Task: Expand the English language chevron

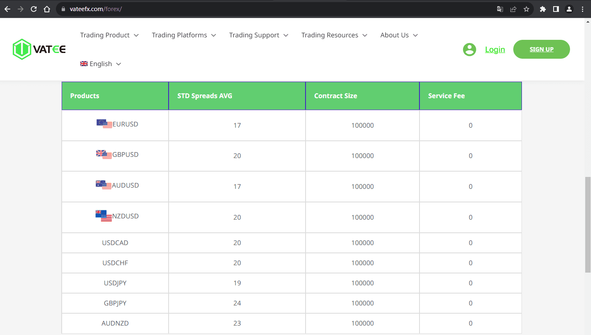Action: tap(118, 64)
